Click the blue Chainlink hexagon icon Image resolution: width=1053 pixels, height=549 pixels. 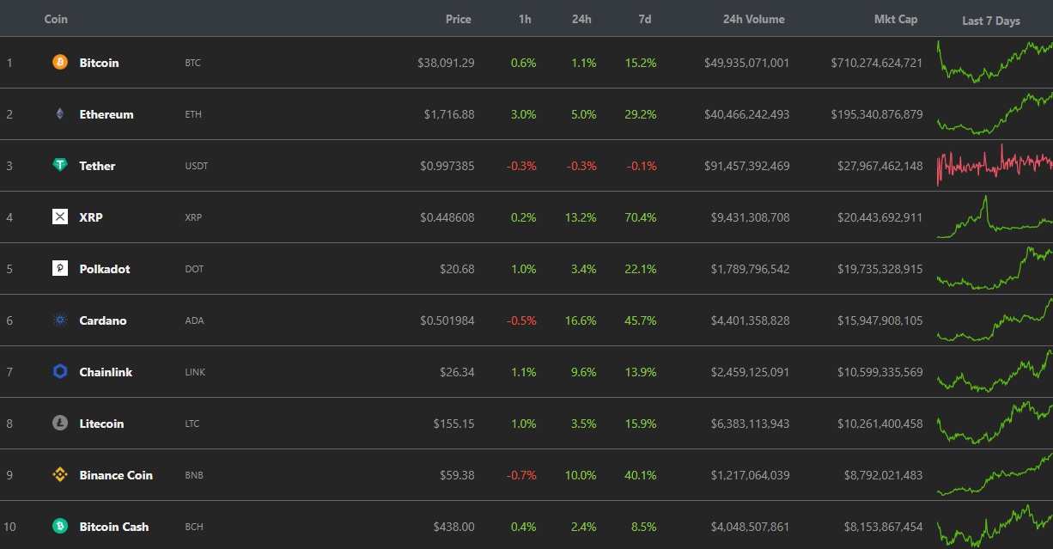(x=60, y=372)
